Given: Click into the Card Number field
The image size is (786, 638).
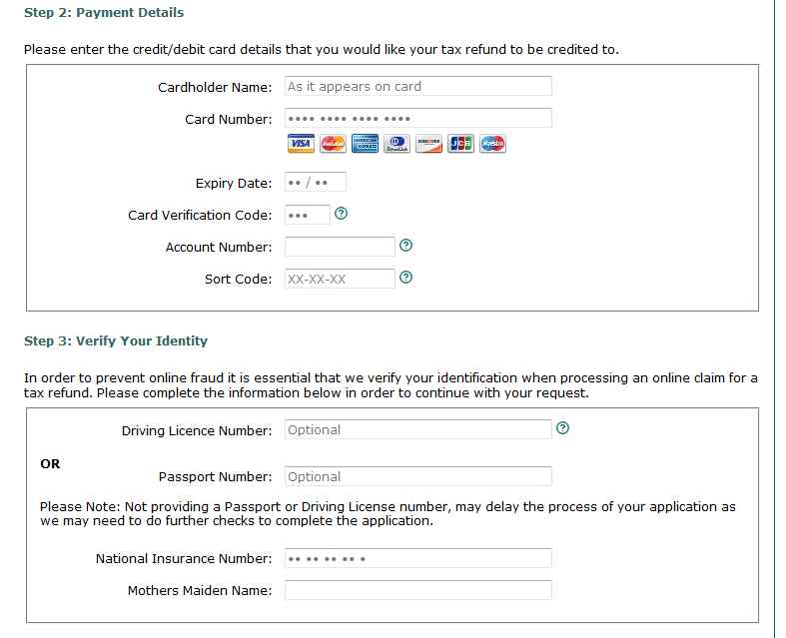Looking at the screenshot, I should pos(417,119).
